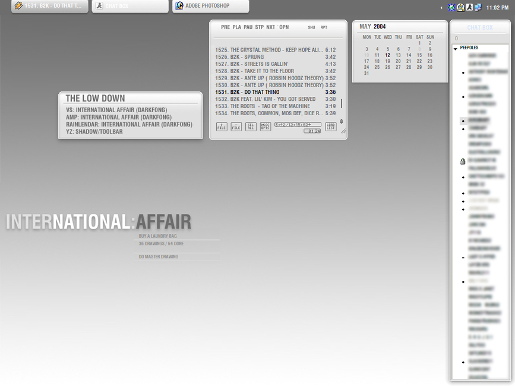Click the 'DO MASTER DRAWING' note
515x386 pixels.
(159, 257)
